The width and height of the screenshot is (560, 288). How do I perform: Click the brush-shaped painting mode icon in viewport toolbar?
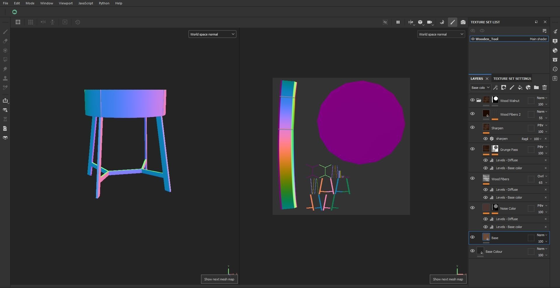point(453,22)
